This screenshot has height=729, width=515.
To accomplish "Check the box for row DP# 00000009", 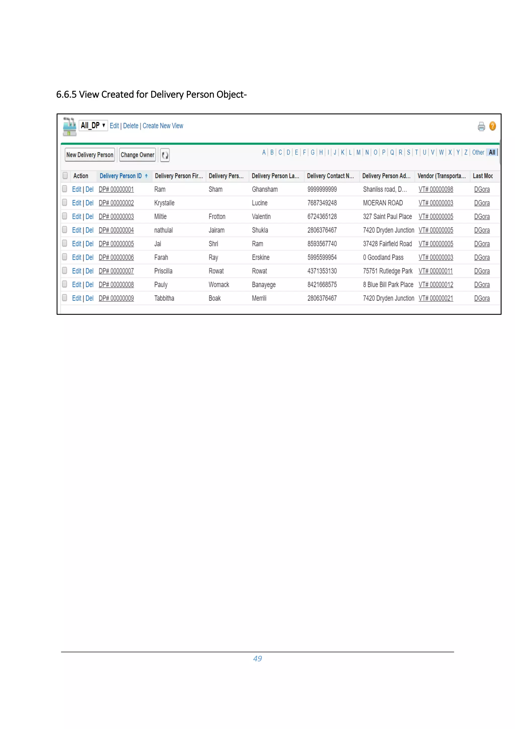I will [65, 298].
